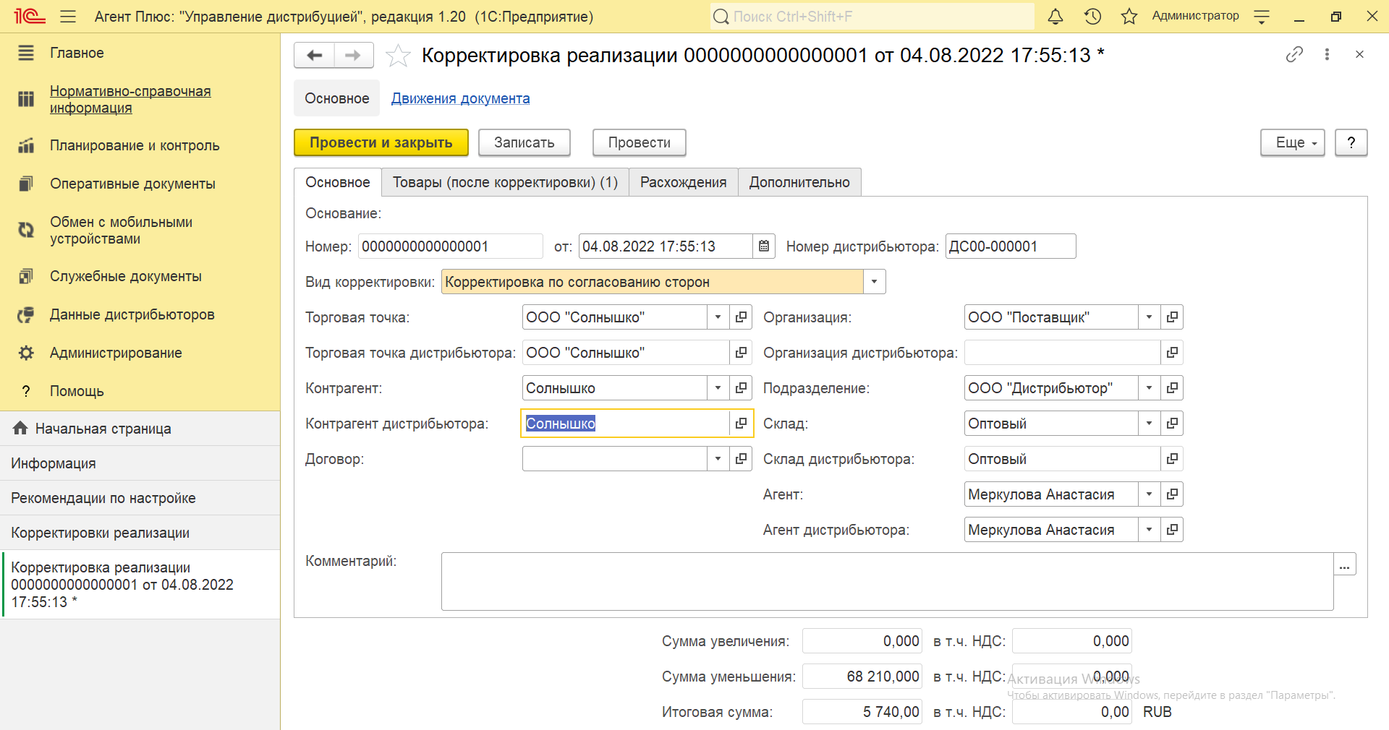Expand Агент дистрибьютора dropdown arrow
This screenshot has width=1389, height=730.
pyautogui.click(x=1149, y=530)
